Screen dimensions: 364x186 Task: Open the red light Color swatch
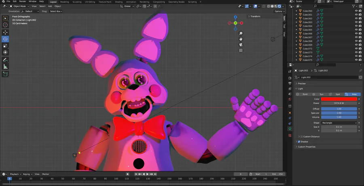tap(339, 99)
